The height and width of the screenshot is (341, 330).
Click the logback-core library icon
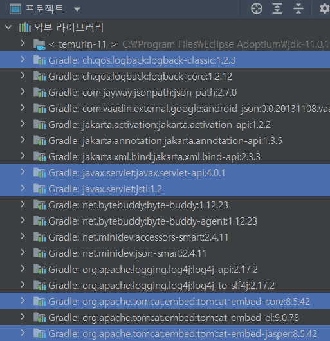40,76
